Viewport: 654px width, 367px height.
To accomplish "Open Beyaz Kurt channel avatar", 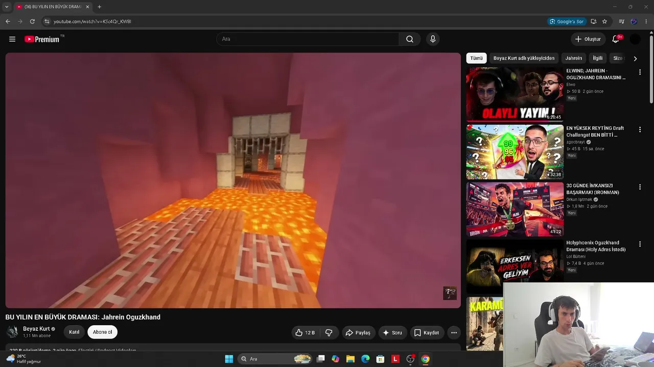I will 12,332.
